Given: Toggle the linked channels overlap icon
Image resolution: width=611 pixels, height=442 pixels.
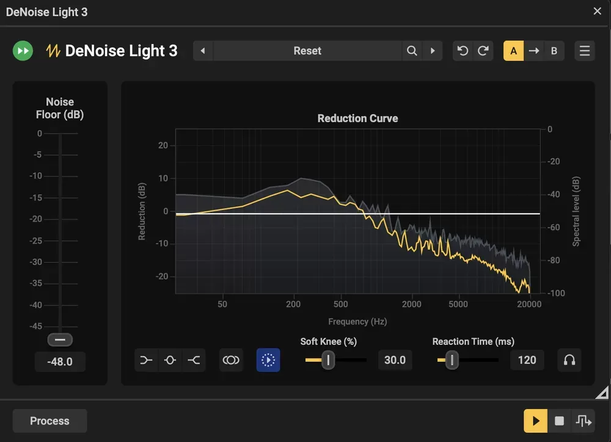Looking at the screenshot, I should 231,360.
